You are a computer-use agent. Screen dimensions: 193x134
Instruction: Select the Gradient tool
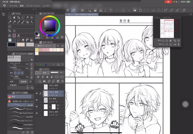tap(32, 40)
